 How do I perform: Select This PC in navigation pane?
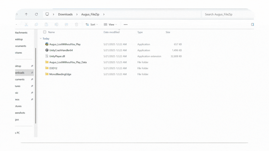click(17, 133)
